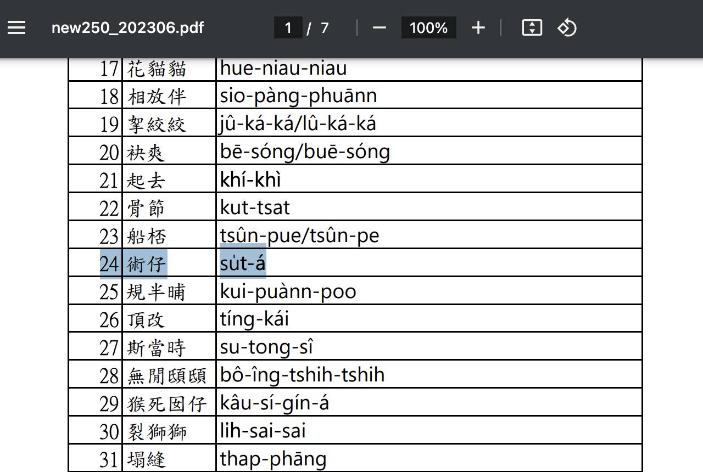Select 挐絞絞 in row 19
Screen dimensions: 703x472
coord(157,125)
